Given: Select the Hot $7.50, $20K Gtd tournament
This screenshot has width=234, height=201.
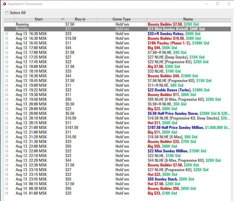Looking at the screenshot, I should 117,184.
